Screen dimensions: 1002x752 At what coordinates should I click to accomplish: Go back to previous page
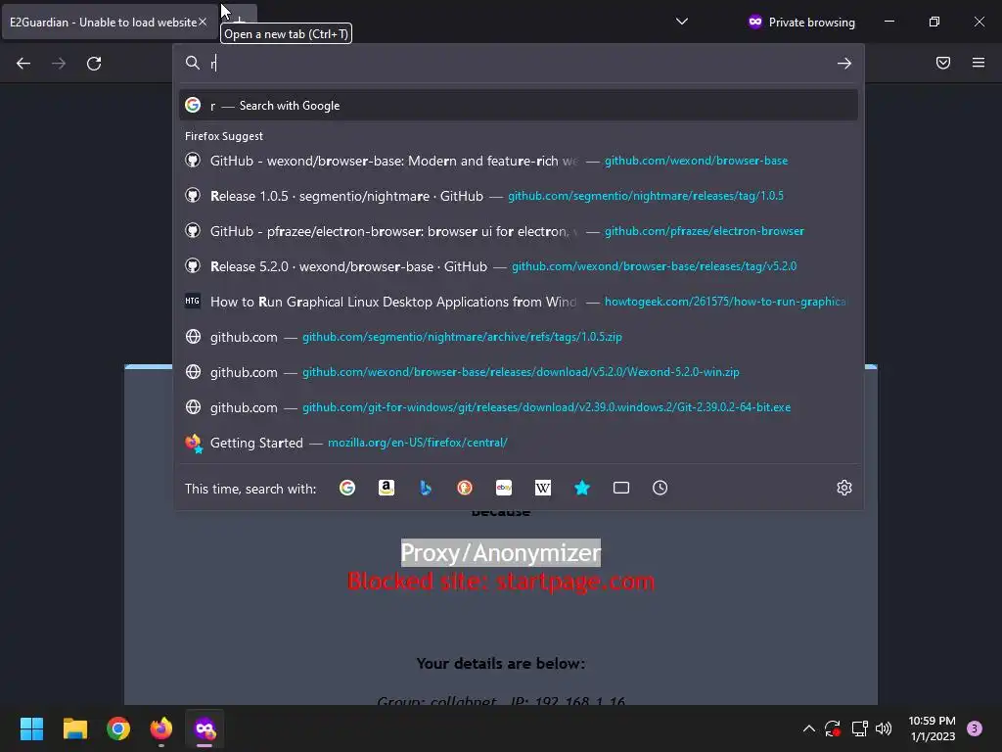23,64
